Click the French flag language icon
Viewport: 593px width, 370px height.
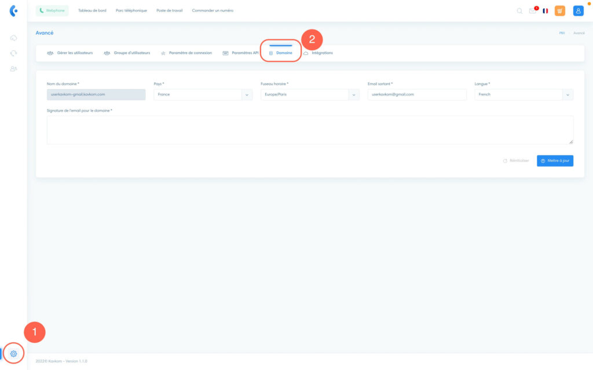tap(546, 10)
